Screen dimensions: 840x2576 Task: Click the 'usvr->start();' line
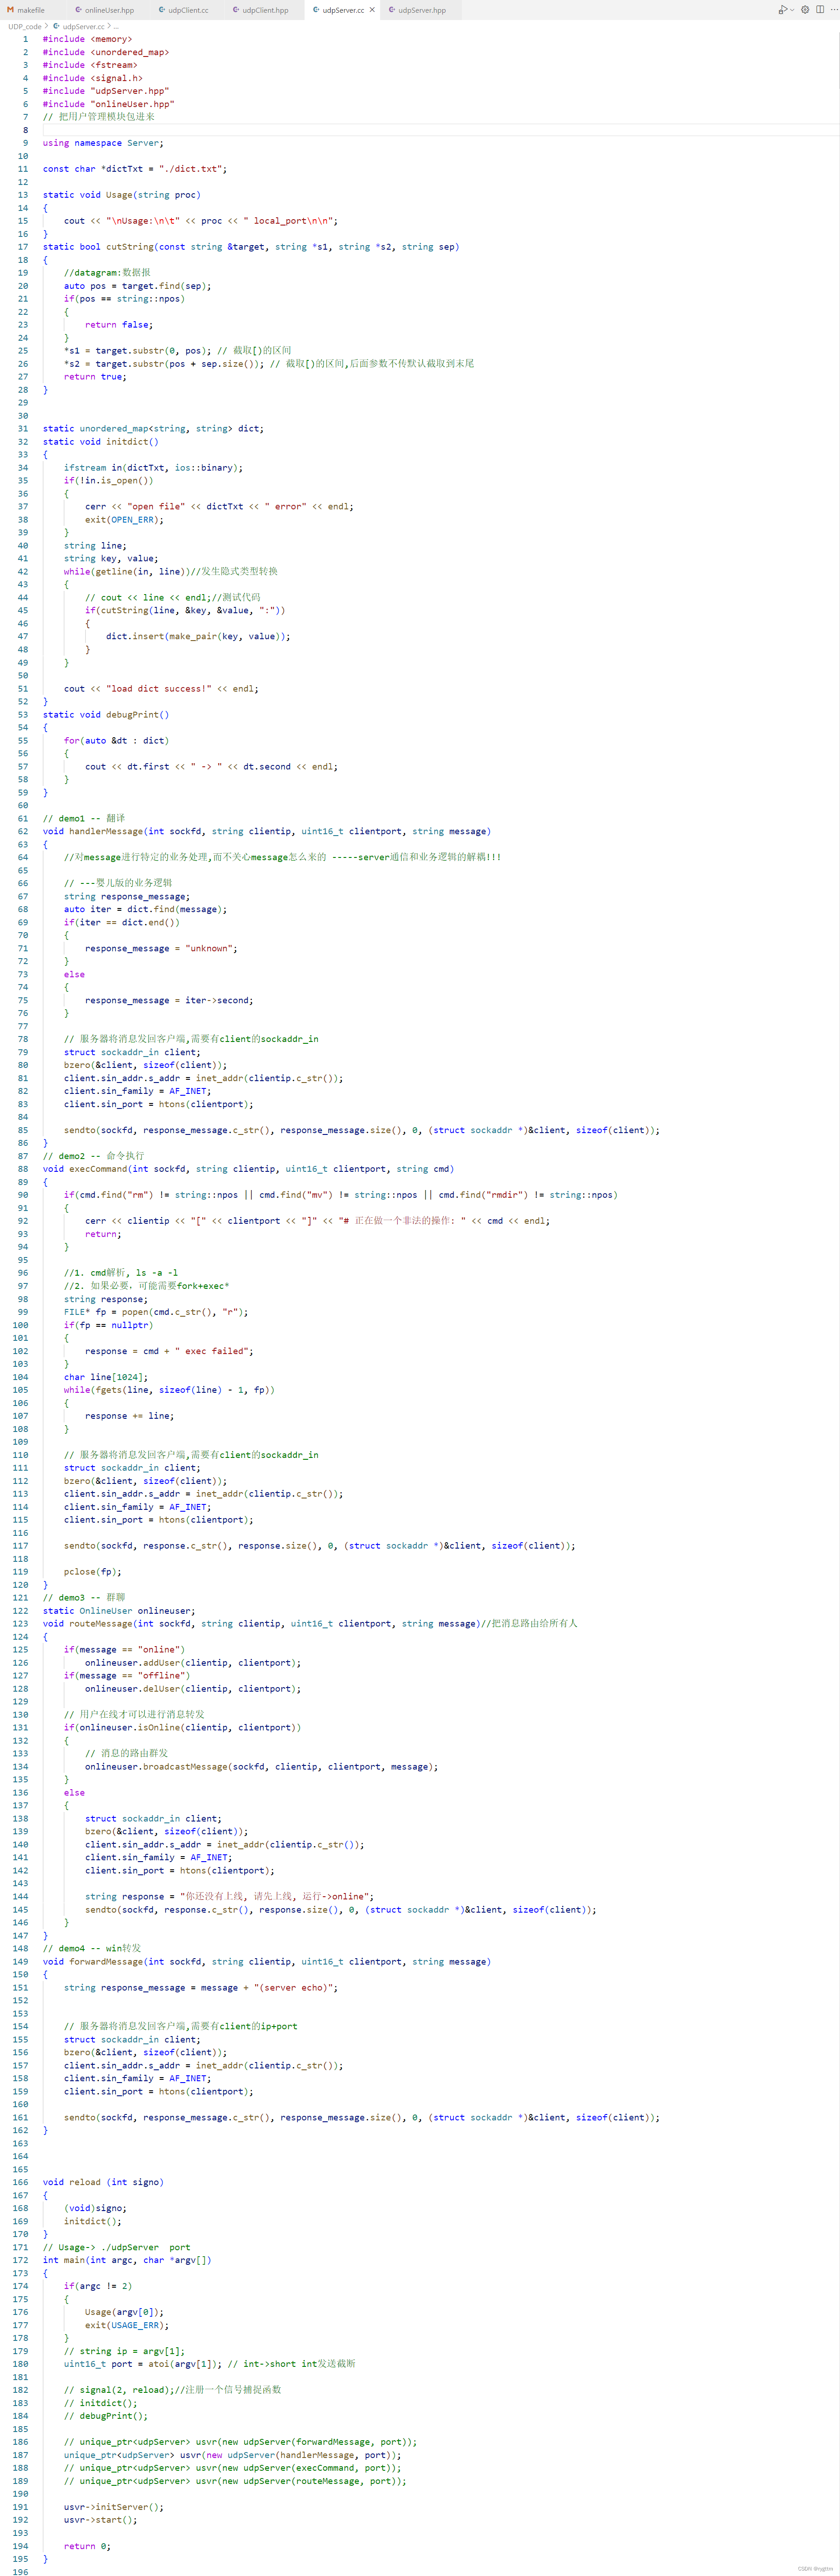point(100,2520)
